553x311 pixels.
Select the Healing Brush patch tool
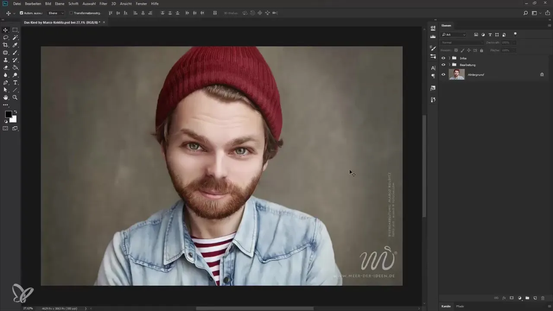6,53
